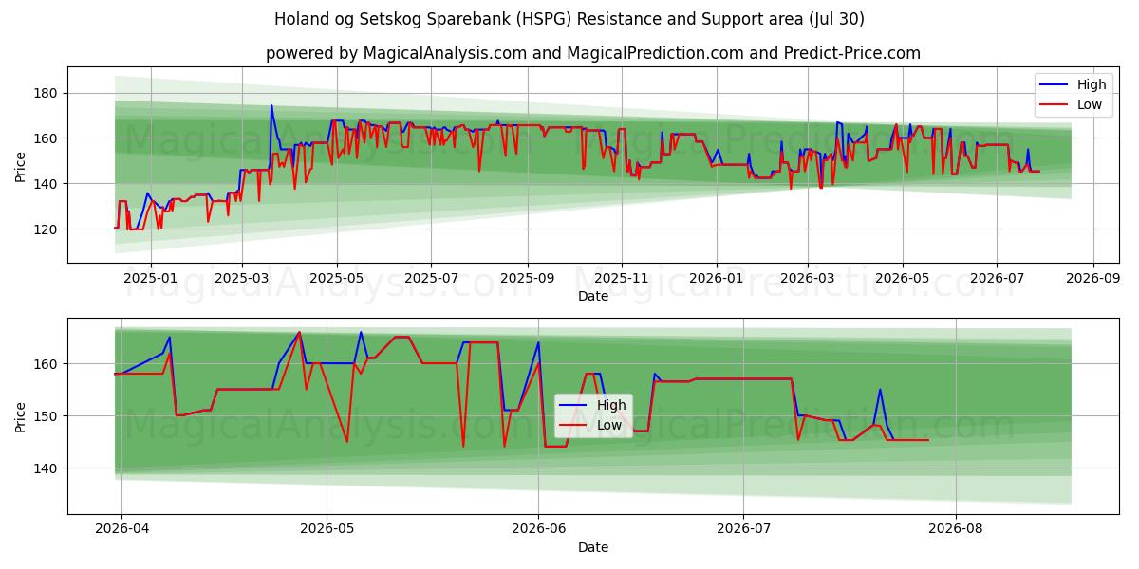Click the 2026-03 tick label on top chart
Image resolution: width=1139 pixels, height=569 pixels.
click(x=808, y=278)
